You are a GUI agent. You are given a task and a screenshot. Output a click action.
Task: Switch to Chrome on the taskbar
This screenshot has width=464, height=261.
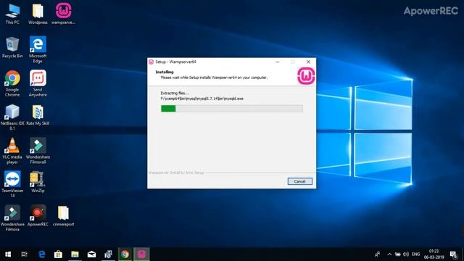[x=125, y=254]
